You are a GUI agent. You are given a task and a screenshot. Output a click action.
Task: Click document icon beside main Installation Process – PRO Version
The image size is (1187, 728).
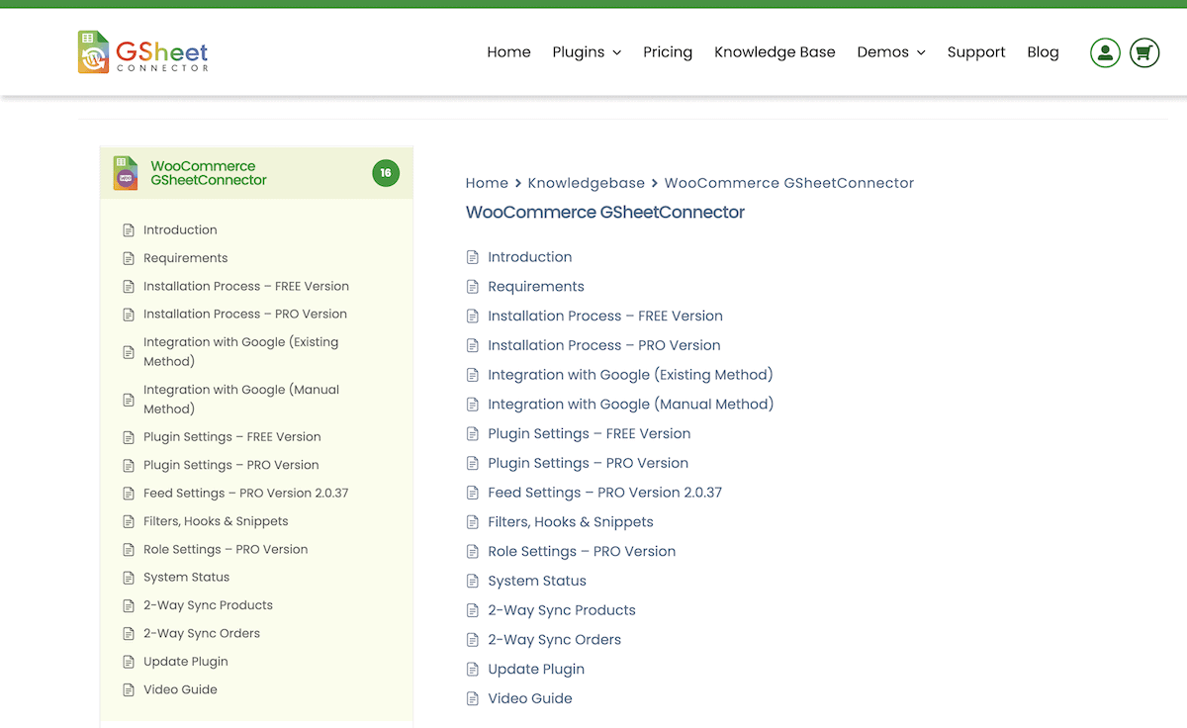click(473, 345)
